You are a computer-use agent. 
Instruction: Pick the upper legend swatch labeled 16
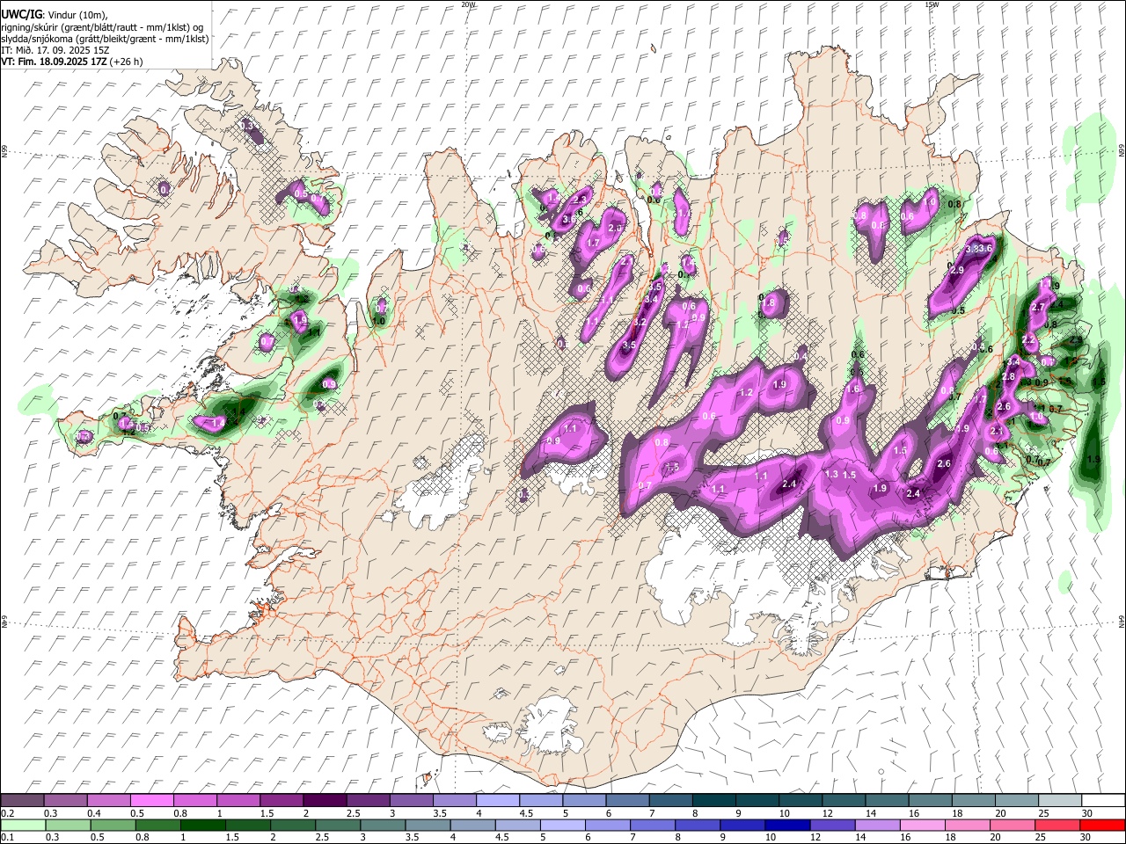pyautogui.click(x=930, y=800)
